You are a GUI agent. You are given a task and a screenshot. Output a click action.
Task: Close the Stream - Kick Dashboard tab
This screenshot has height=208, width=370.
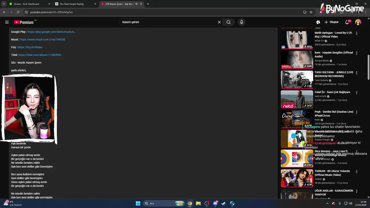point(49,4)
